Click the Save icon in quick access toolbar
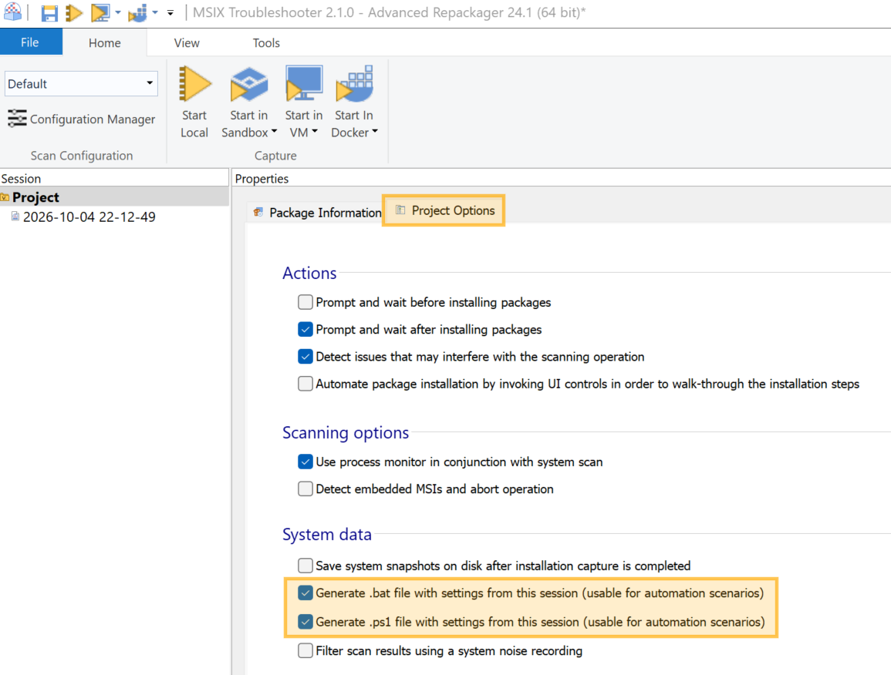 [49, 13]
